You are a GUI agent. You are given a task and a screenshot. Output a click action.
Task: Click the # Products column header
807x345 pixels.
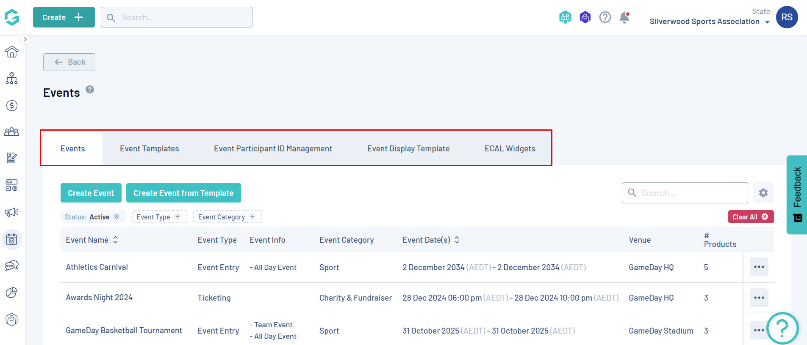click(720, 240)
